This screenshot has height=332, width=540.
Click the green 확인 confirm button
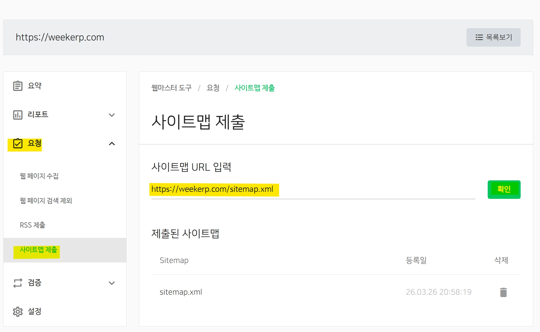click(504, 189)
